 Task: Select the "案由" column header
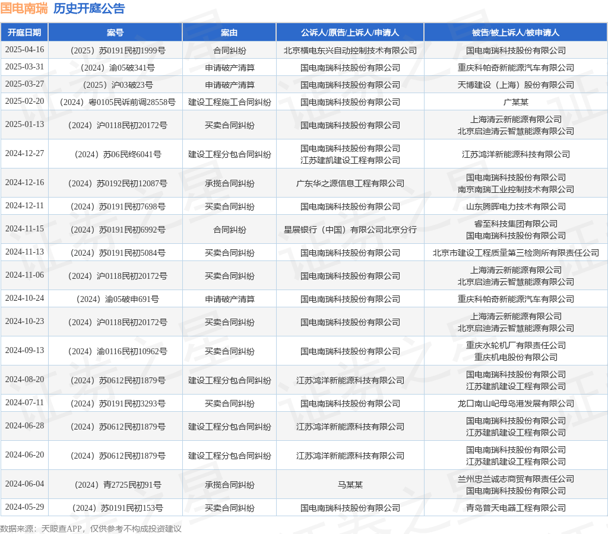tap(229, 33)
